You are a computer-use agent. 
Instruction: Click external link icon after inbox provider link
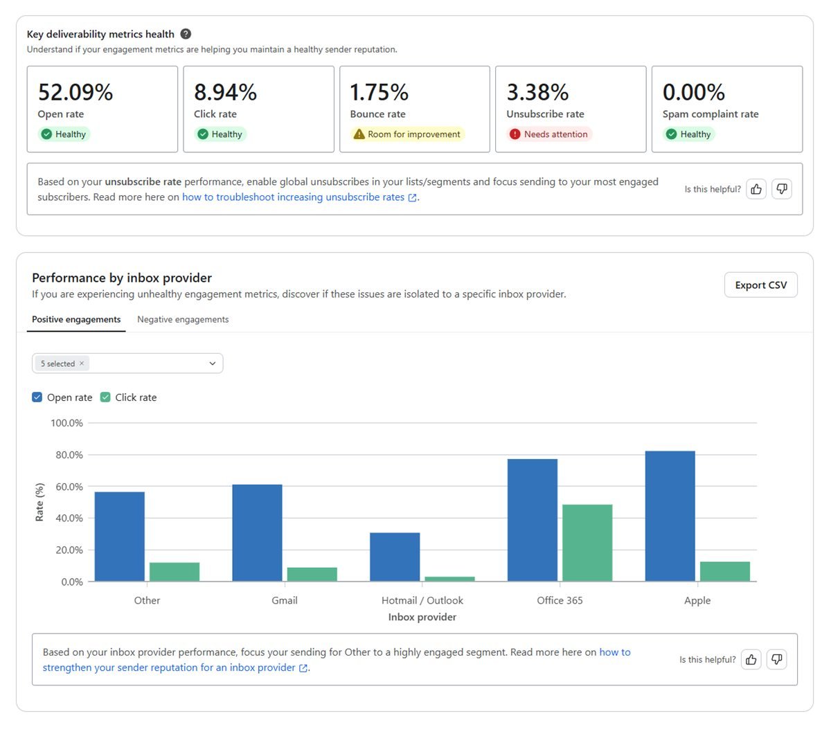303,669
